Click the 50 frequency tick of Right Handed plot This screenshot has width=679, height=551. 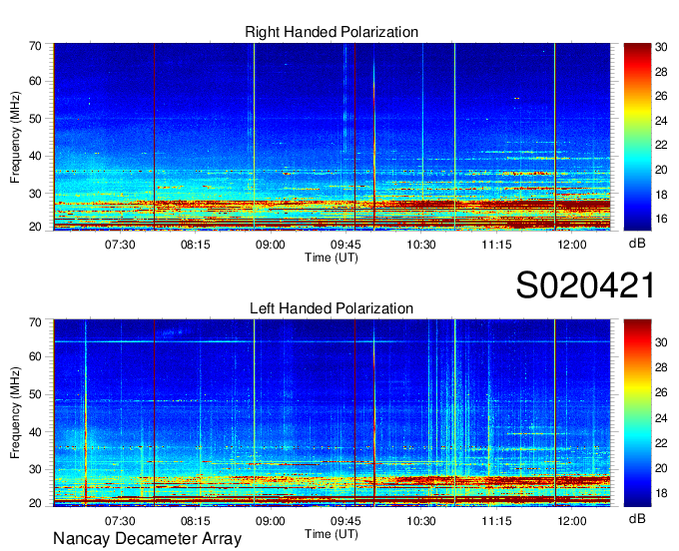35,119
